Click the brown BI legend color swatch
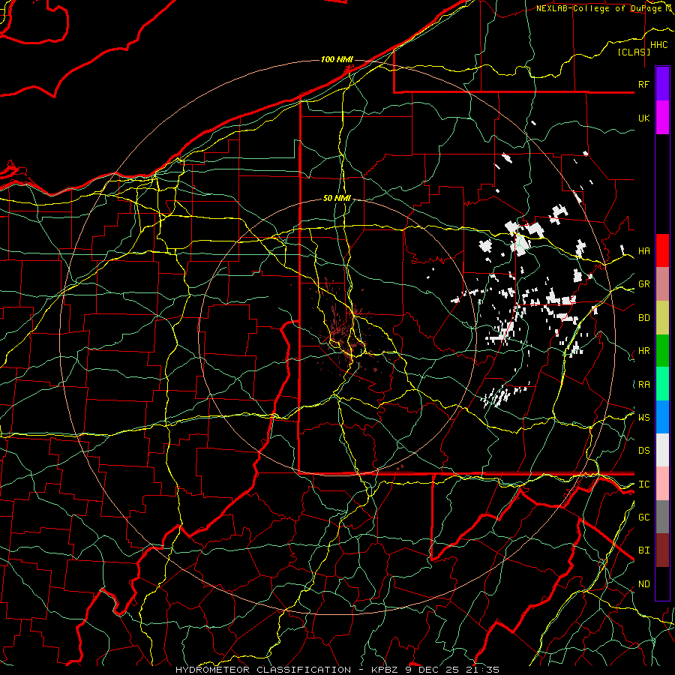 click(662, 550)
